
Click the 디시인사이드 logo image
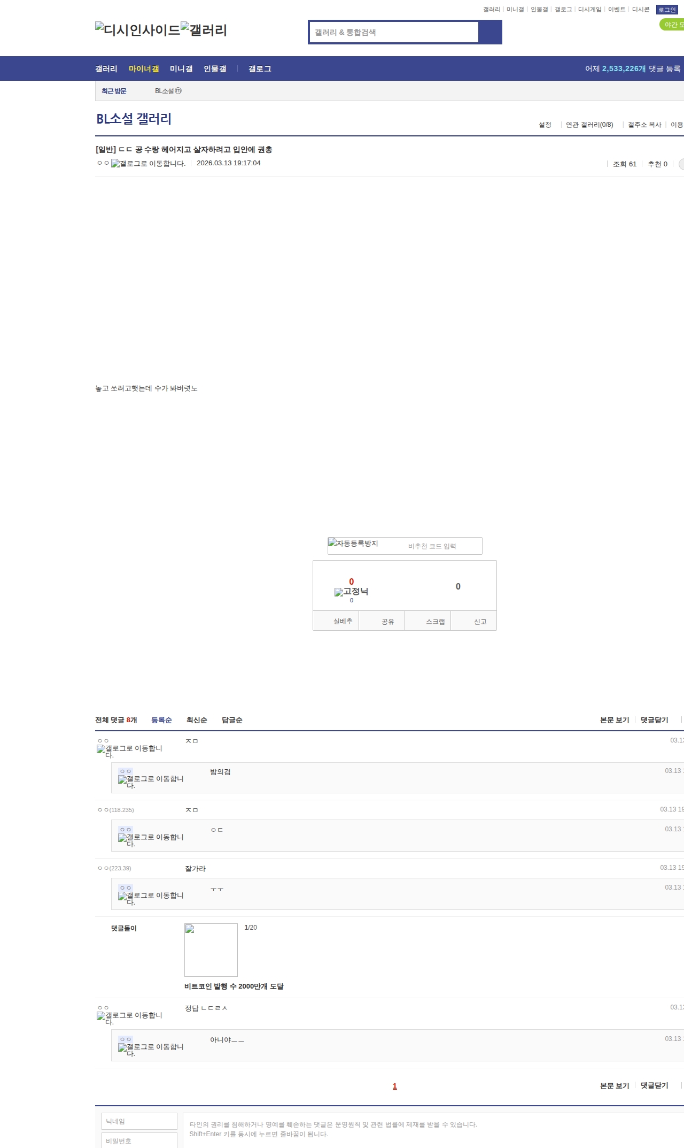(x=138, y=29)
